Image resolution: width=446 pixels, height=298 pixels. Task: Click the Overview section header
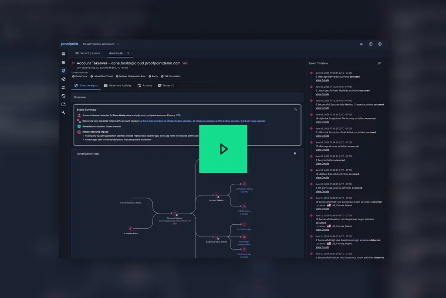(187, 97)
